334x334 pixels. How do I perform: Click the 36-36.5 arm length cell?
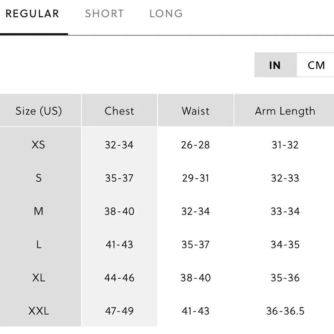[x=285, y=311]
